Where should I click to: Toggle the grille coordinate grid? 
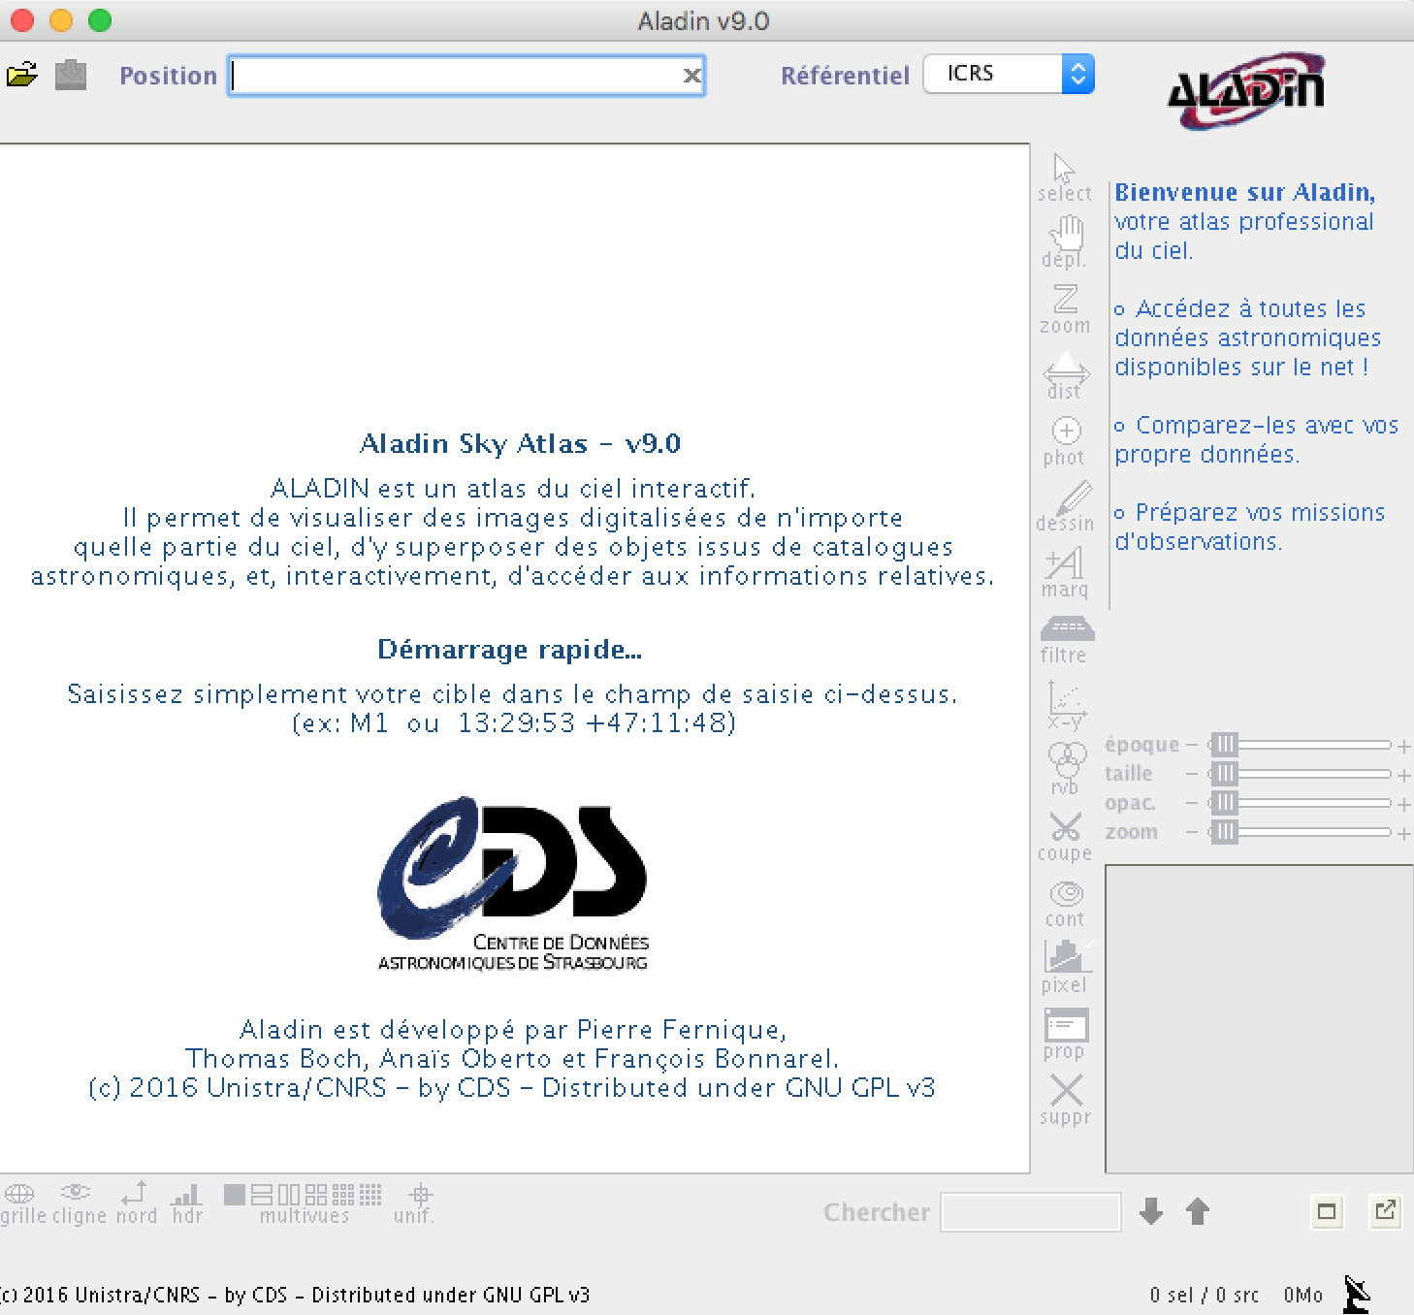point(20,1201)
